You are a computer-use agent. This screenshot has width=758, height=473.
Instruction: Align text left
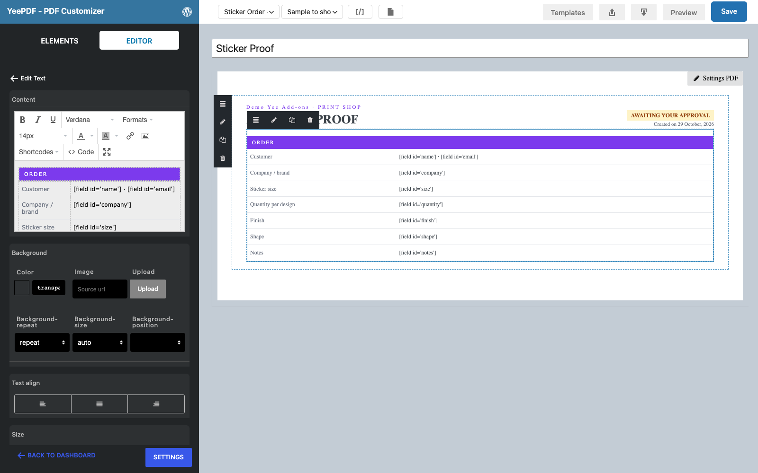[x=43, y=404]
